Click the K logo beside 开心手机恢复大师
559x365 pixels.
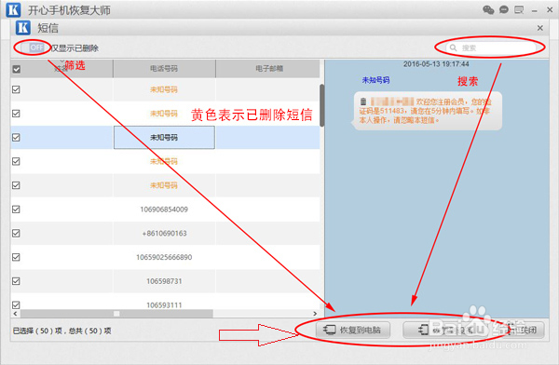tap(13, 9)
